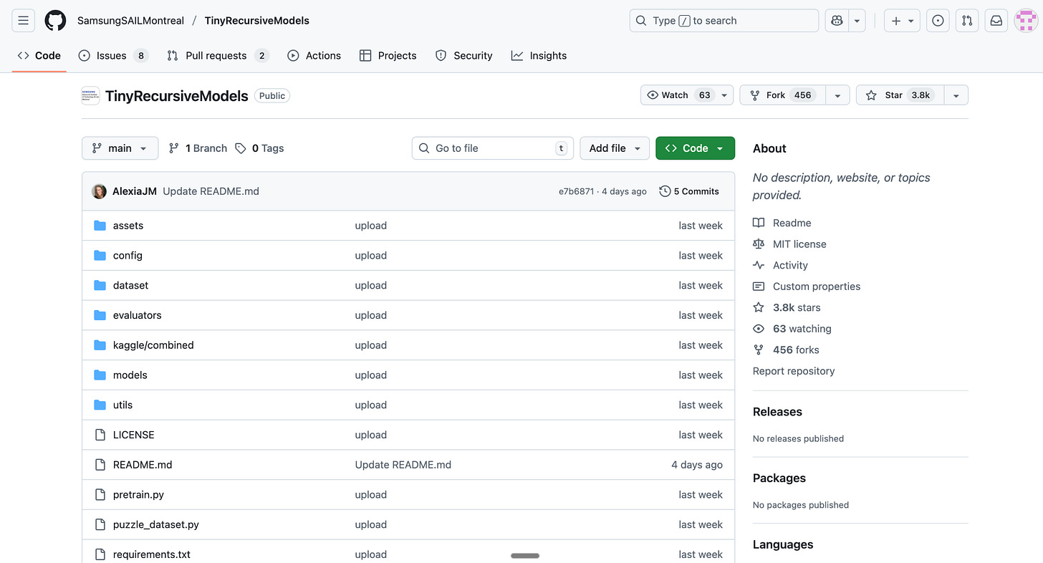Open commit hash e7b6871
1043x563 pixels.
(576, 191)
